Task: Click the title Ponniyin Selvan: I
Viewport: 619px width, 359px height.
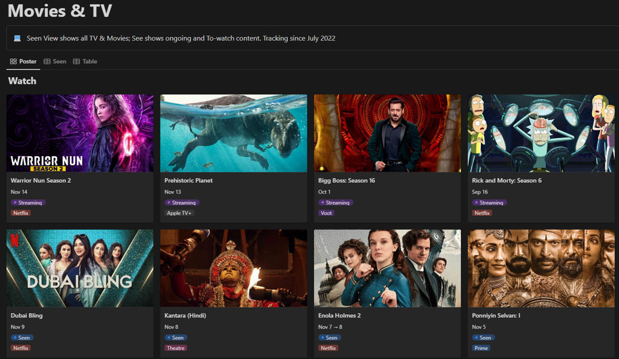Action: pyautogui.click(x=496, y=315)
